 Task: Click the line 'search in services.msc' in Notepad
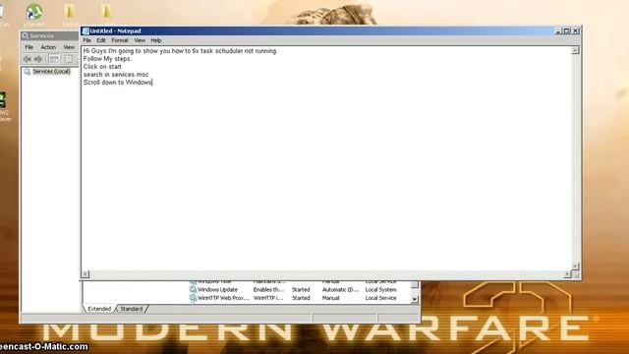tap(116, 75)
